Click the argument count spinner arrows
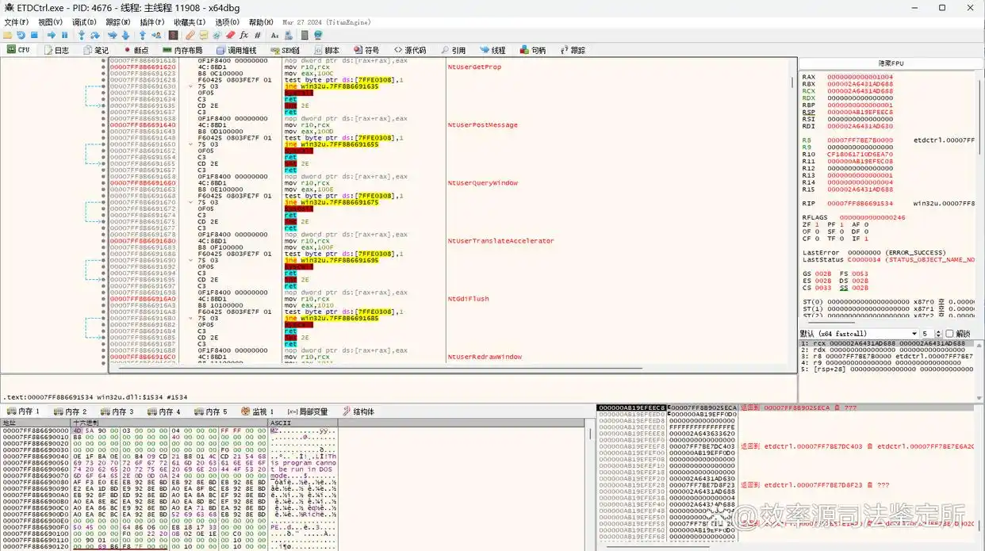This screenshot has width=985, height=551. click(939, 334)
